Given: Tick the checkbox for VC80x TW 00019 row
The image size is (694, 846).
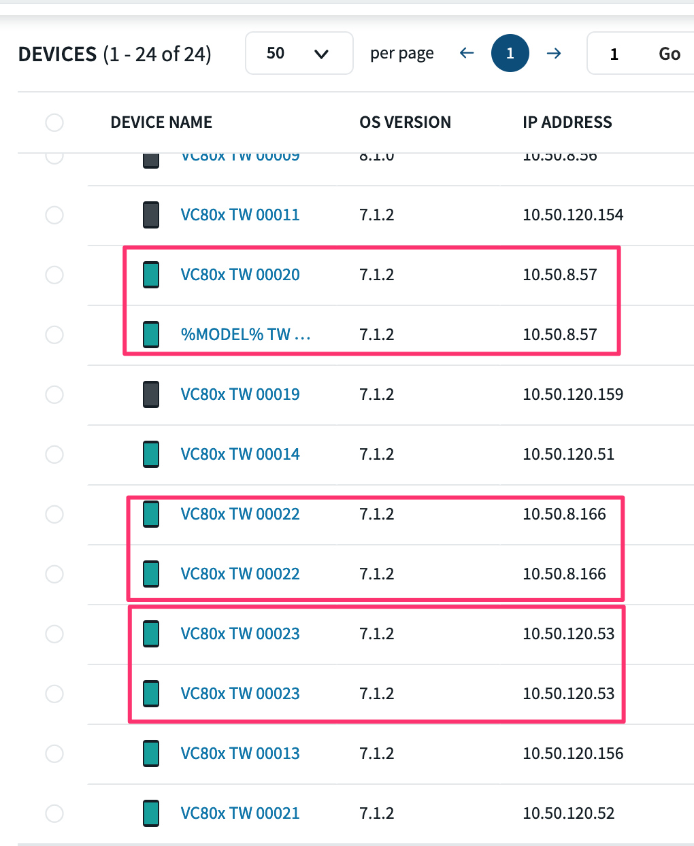Looking at the screenshot, I should [54, 394].
